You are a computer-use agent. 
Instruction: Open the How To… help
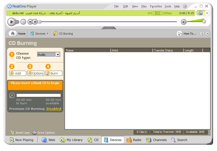tap(190, 34)
